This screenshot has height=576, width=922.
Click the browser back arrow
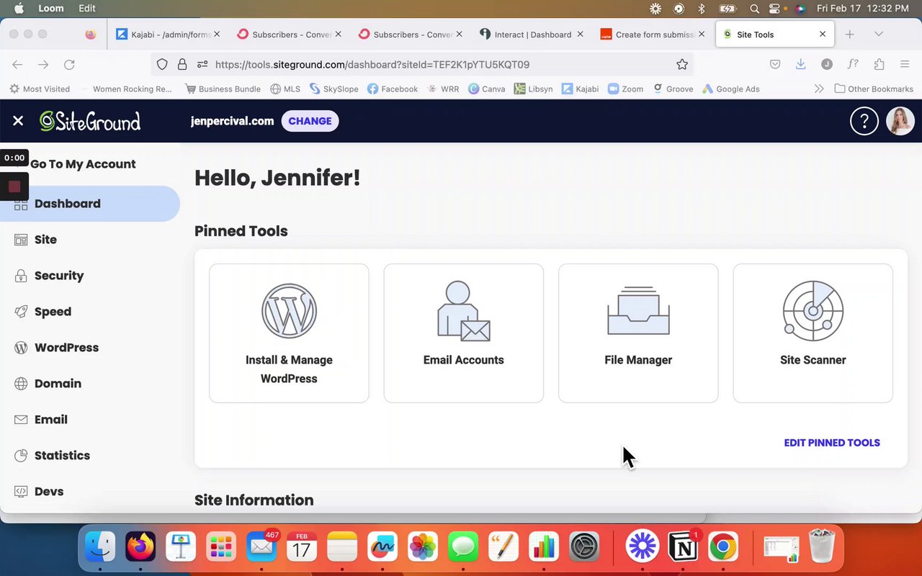pyautogui.click(x=17, y=65)
